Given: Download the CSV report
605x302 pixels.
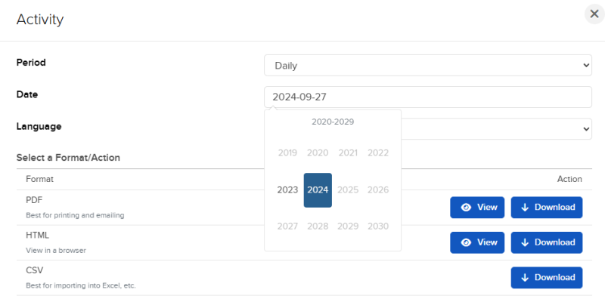Looking at the screenshot, I should [547, 278].
